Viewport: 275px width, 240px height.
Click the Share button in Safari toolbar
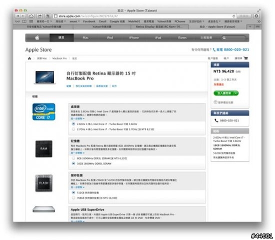(39, 16)
